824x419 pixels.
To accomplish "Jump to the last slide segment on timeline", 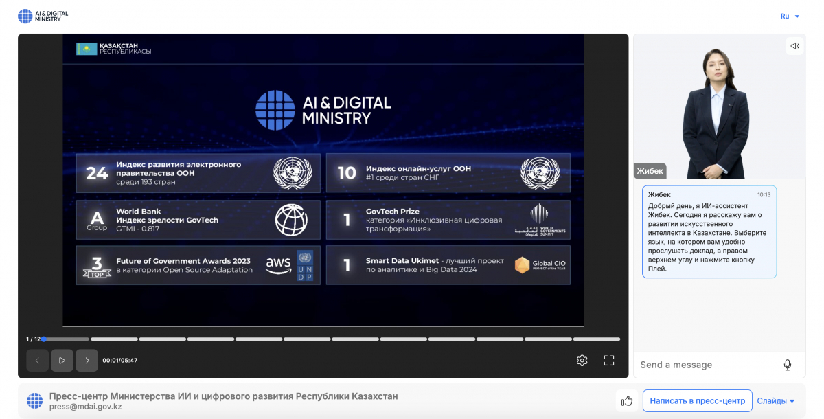I will coord(596,339).
